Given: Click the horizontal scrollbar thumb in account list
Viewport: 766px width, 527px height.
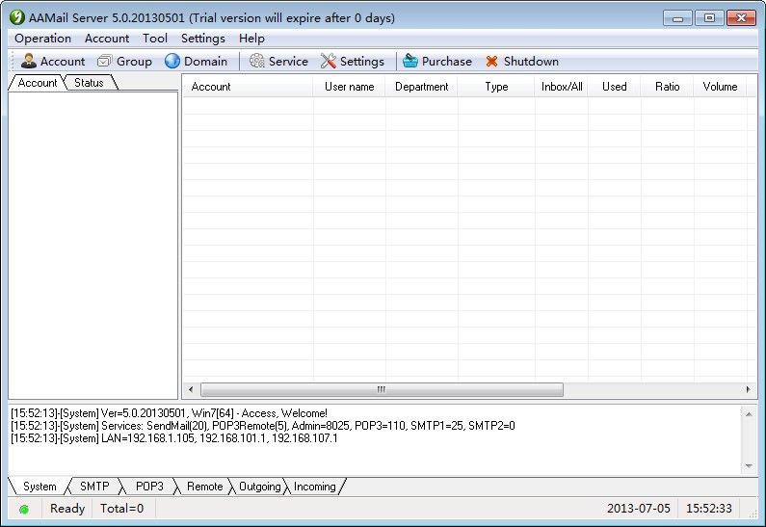Looking at the screenshot, I should (382, 389).
